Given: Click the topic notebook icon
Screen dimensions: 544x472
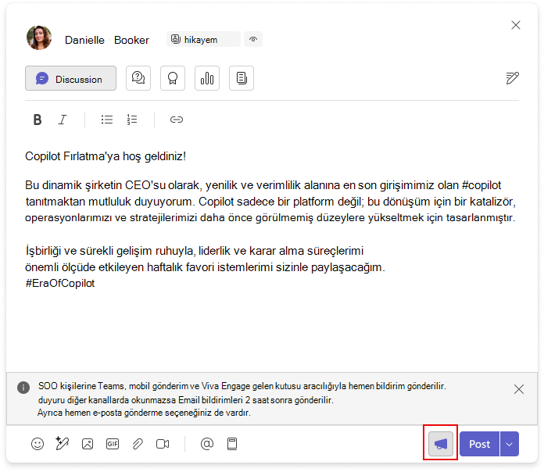Looking at the screenshot, I should [x=232, y=444].
